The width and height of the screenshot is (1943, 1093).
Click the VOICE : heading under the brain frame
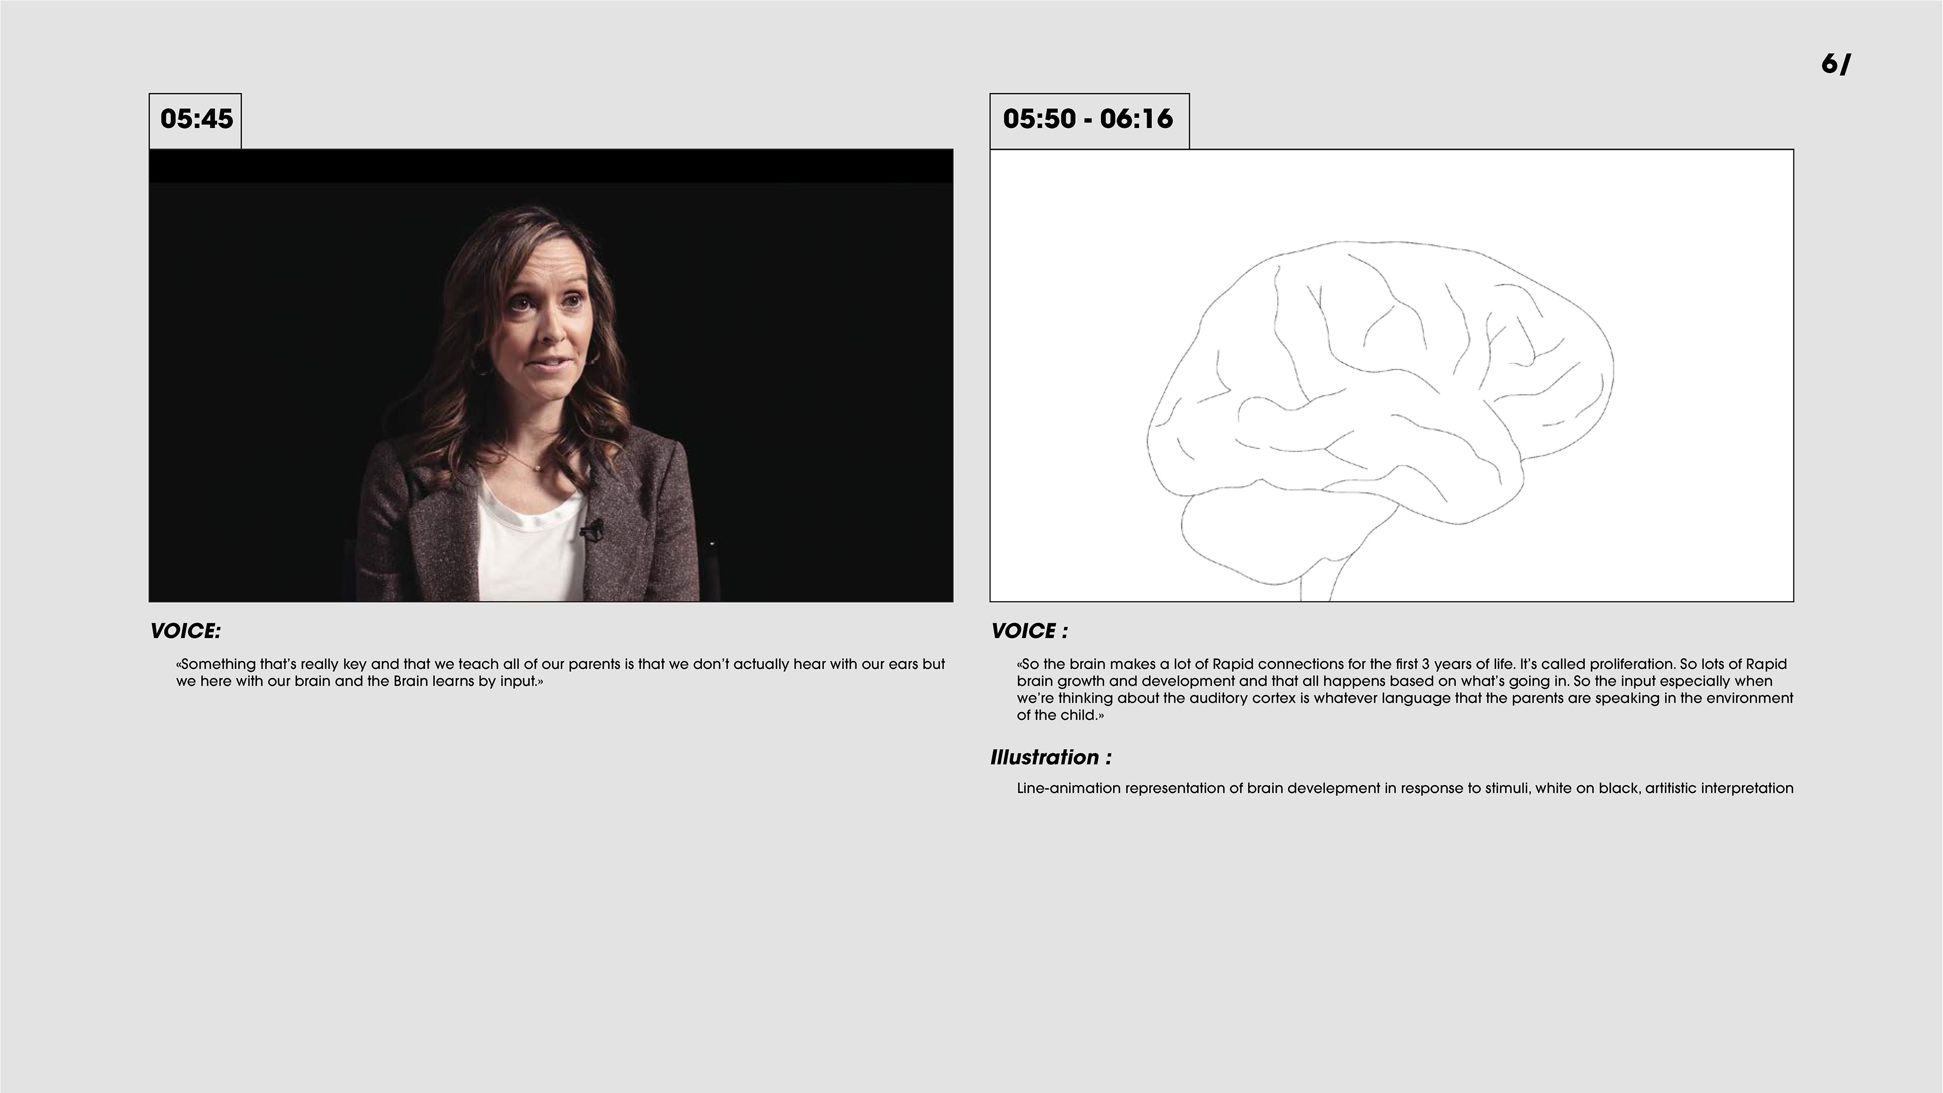pos(1029,632)
